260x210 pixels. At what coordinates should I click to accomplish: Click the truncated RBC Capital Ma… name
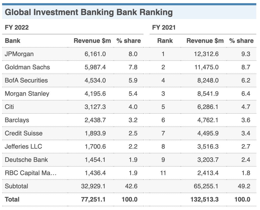(30, 173)
